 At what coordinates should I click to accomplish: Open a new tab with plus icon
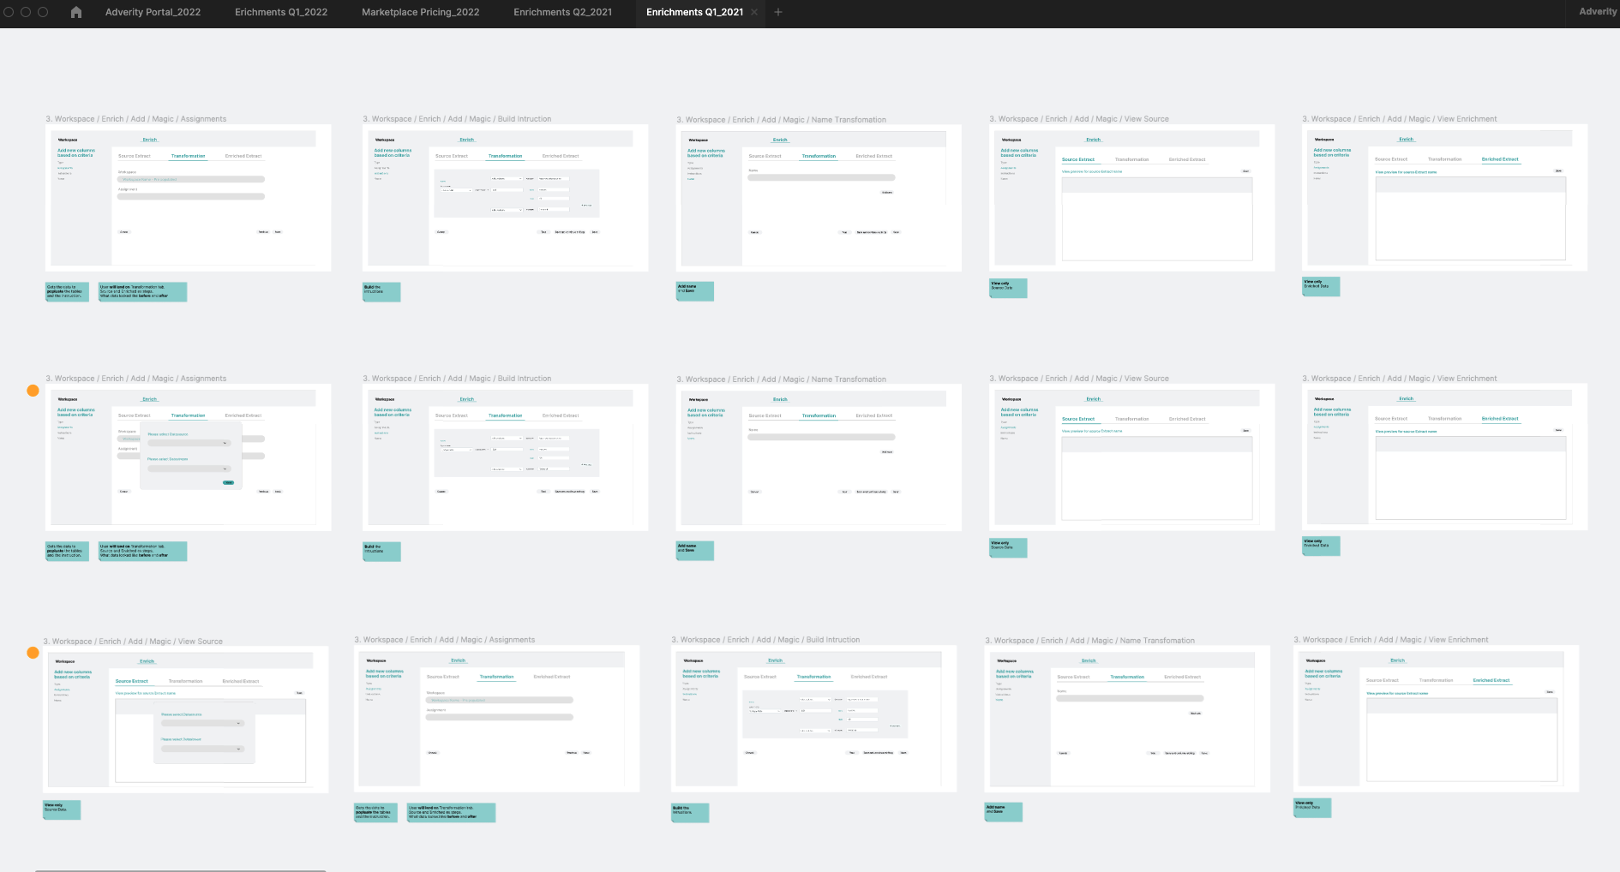(778, 12)
